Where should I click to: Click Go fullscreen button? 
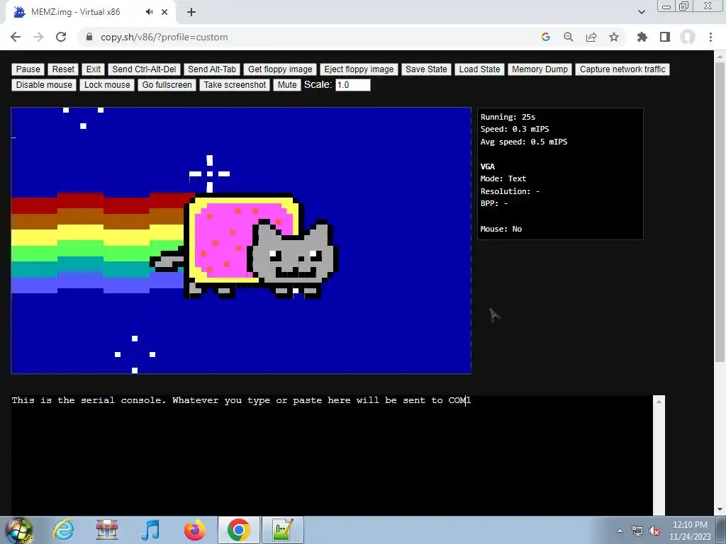pos(167,85)
